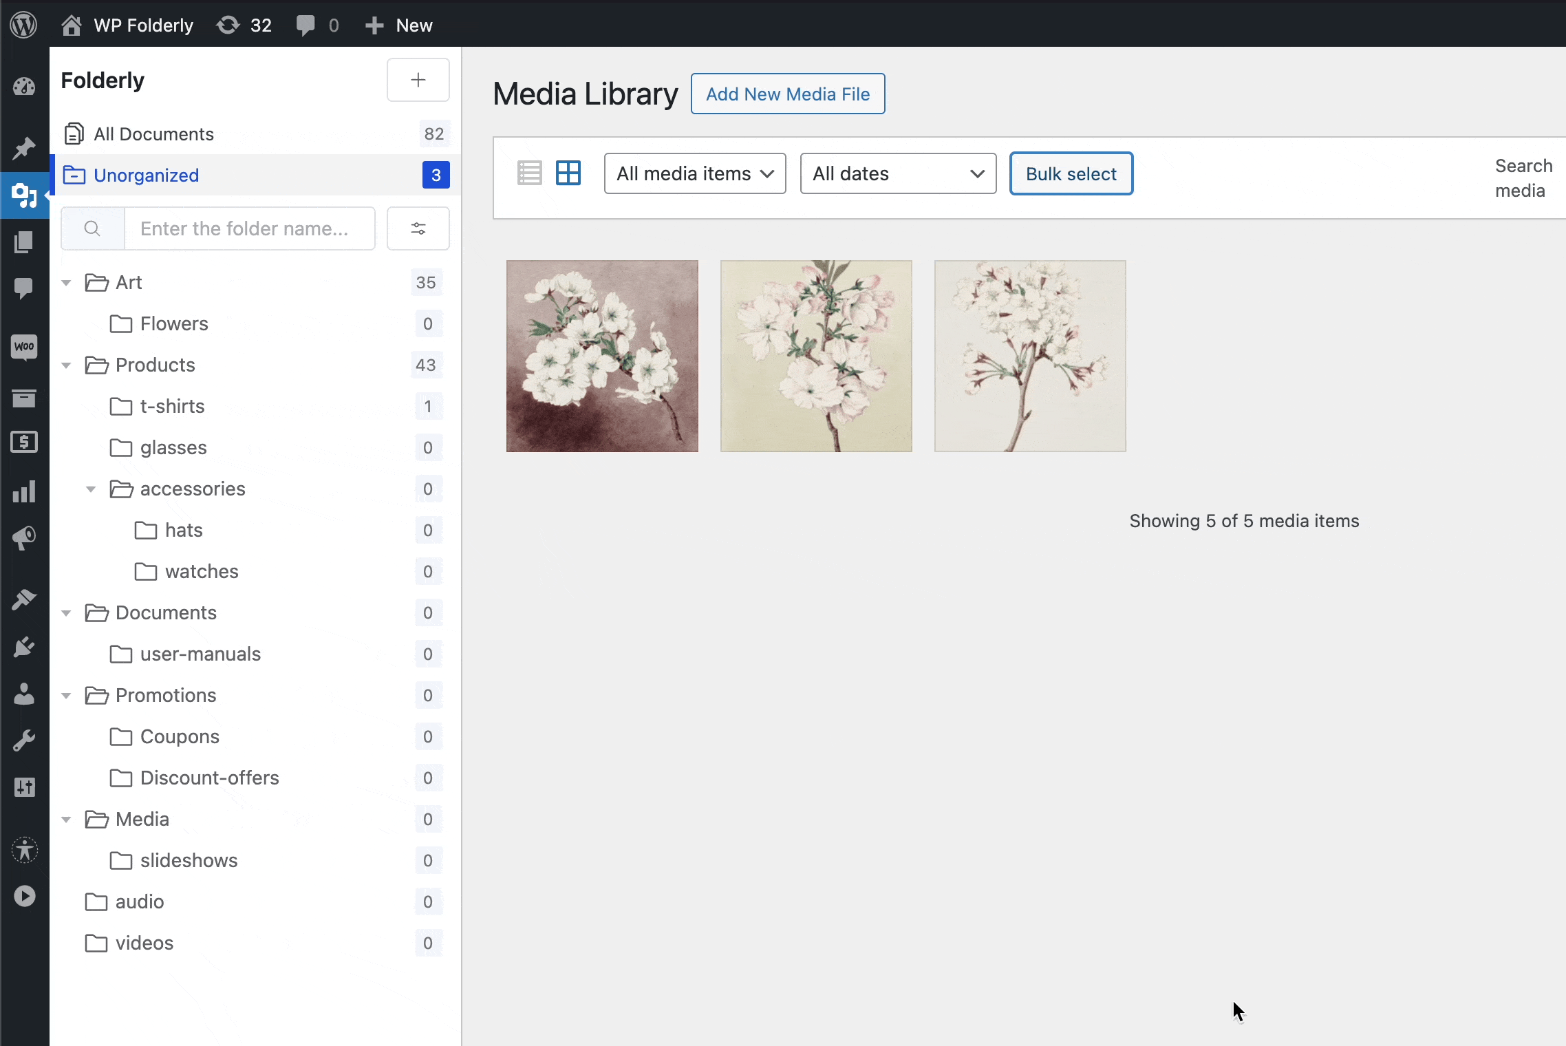Open the Plugins plug icon
The height and width of the screenshot is (1046, 1566).
click(x=24, y=647)
